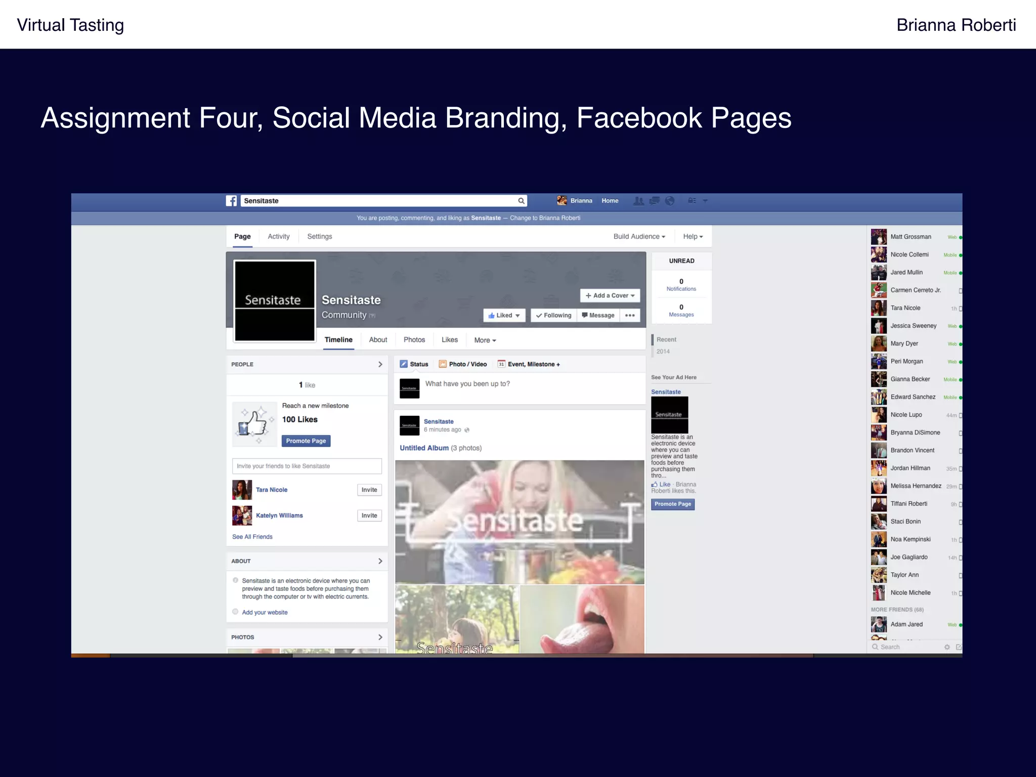Select the Photos tab
The image size is (1036, 777).
(414, 340)
